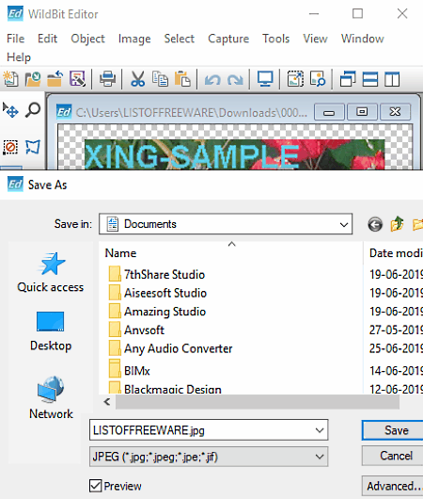Viewport: 423px width, 499px height.
Task: Click the Up one level folder icon
Action: (x=398, y=224)
